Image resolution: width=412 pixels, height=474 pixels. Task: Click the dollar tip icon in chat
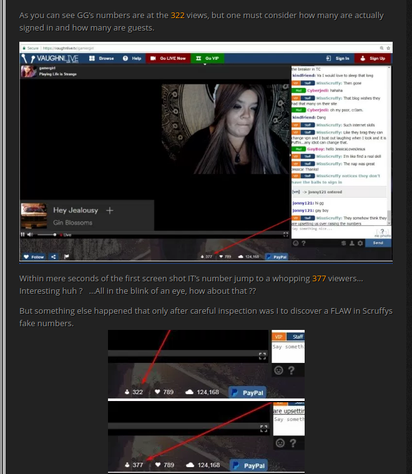pos(343,243)
